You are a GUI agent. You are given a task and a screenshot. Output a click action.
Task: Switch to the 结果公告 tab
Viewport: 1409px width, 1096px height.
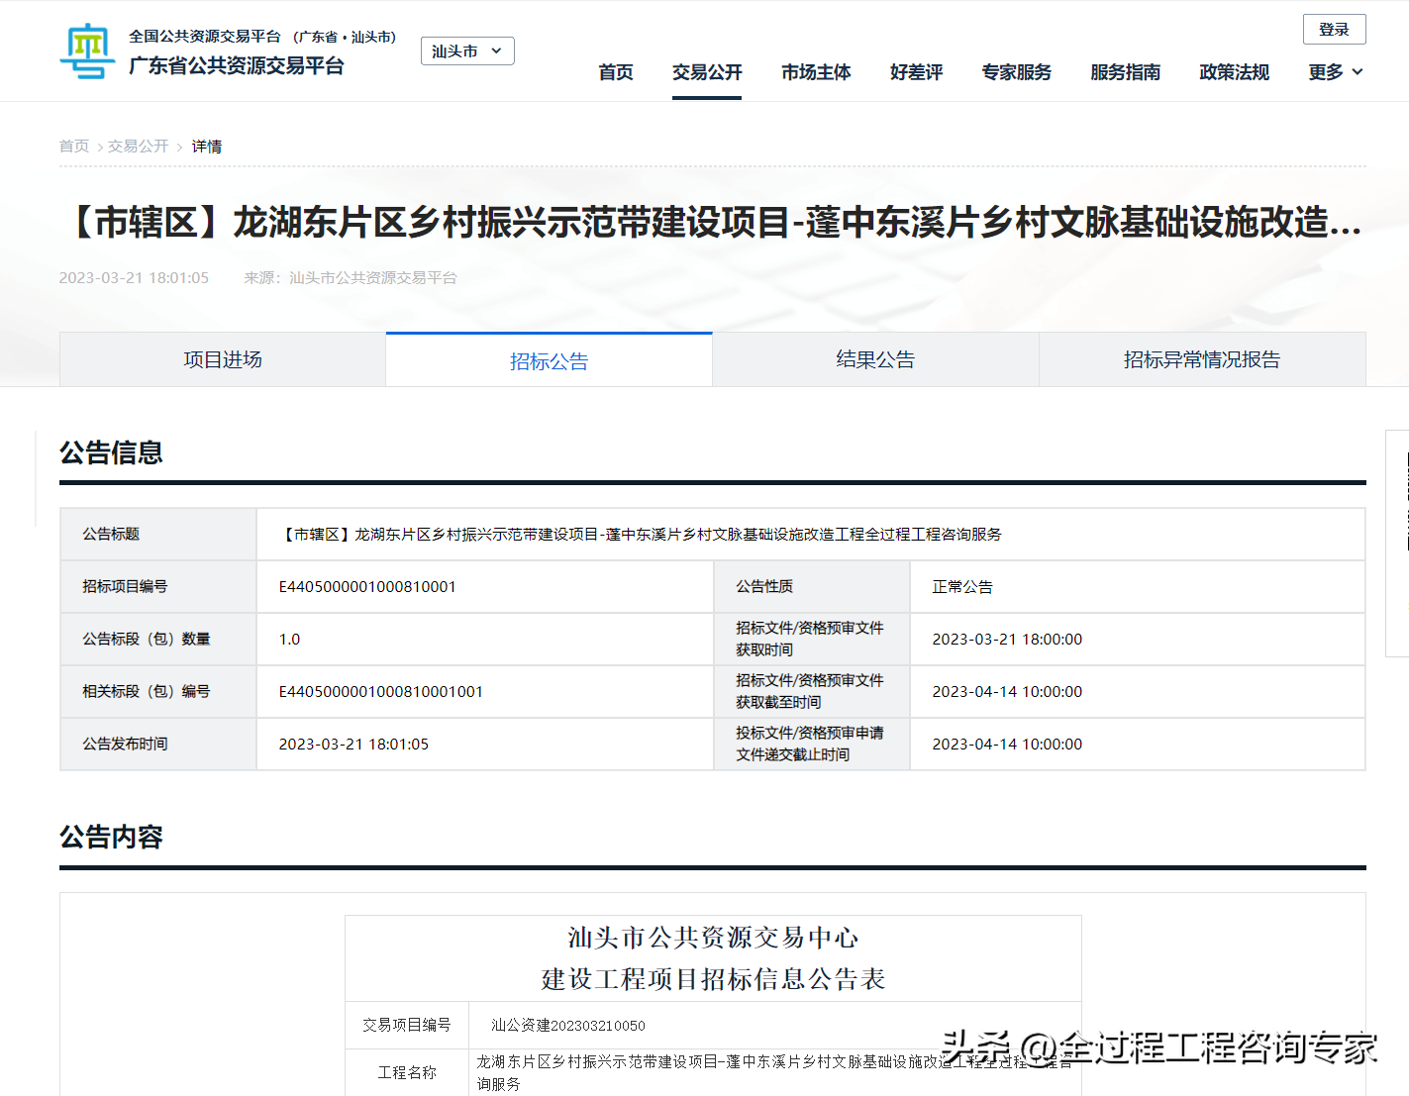click(x=875, y=360)
